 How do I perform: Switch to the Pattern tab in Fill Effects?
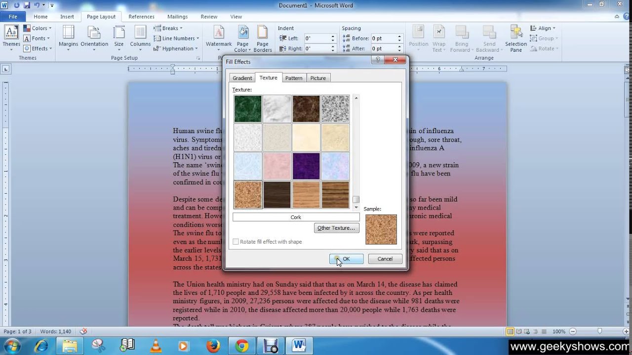tap(294, 78)
